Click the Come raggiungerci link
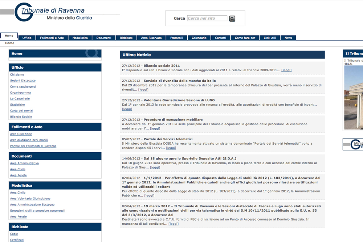The image size is (363, 242). point(23,86)
